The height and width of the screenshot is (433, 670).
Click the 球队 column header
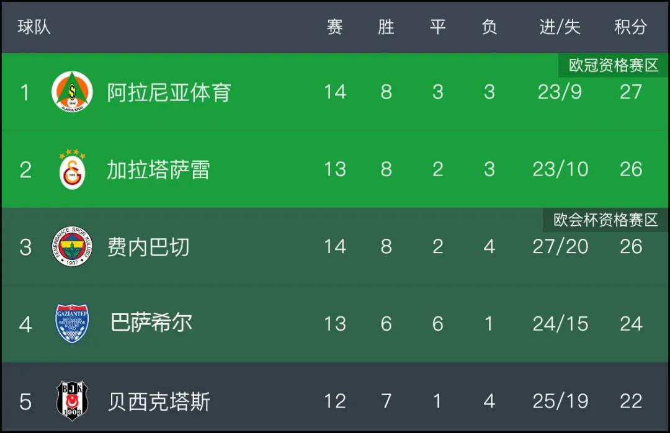[x=33, y=27]
